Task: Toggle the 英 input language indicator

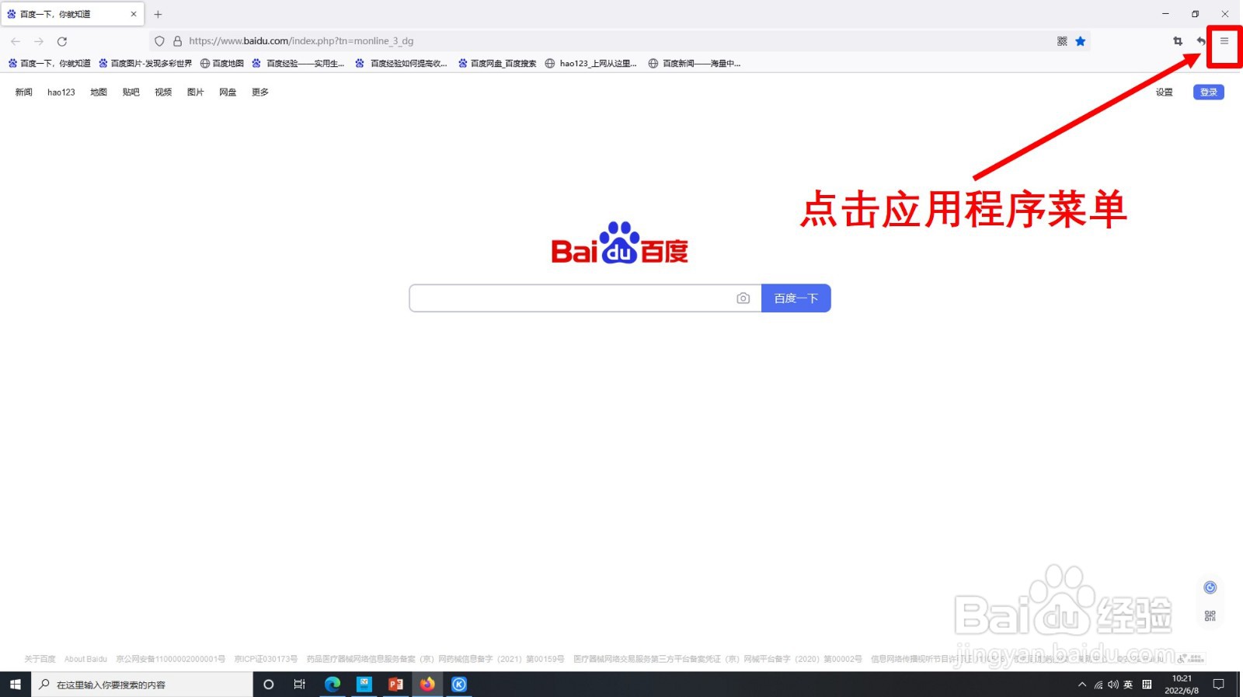Action: [1128, 685]
